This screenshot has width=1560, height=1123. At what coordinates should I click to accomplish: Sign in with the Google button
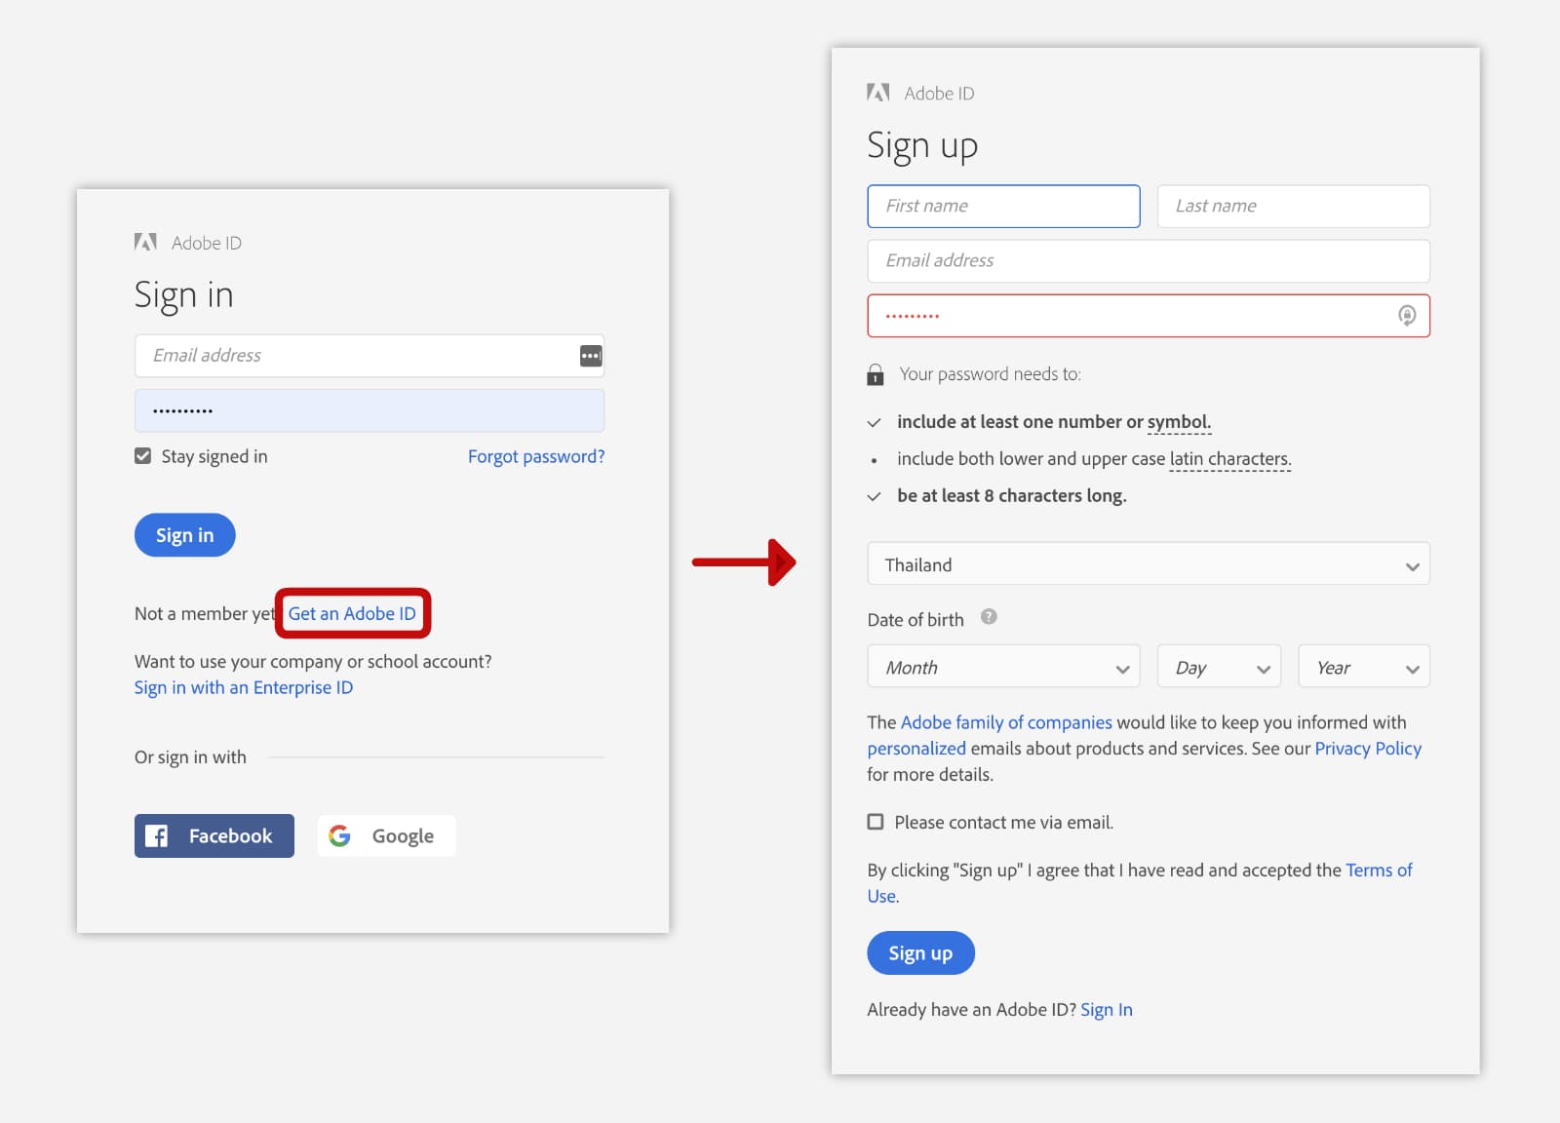386,835
